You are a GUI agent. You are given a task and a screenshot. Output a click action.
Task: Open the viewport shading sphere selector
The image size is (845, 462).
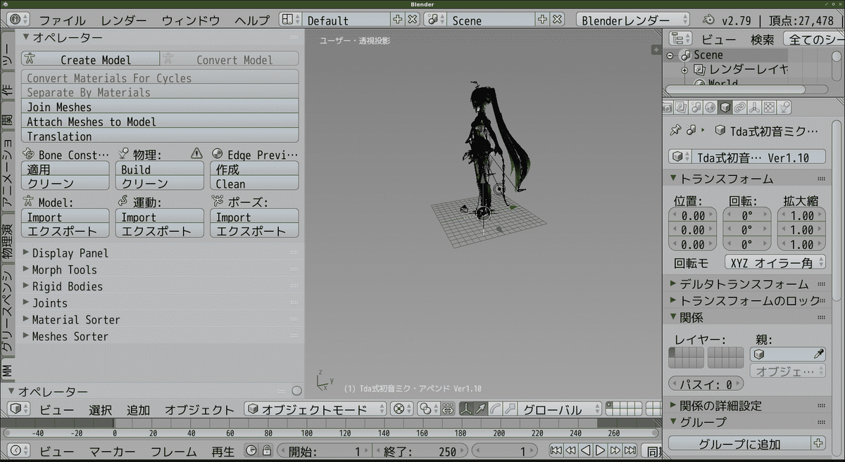402,409
